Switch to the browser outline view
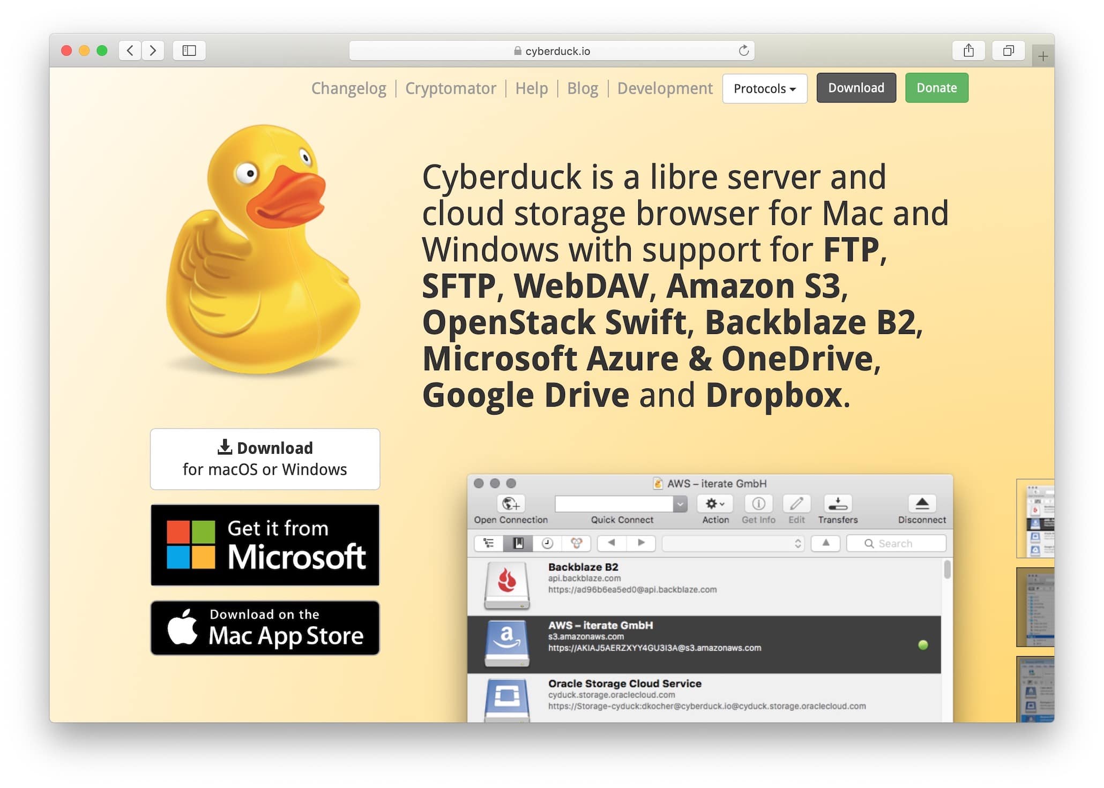Image resolution: width=1104 pixels, height=788 pixels. click(488, 543)
